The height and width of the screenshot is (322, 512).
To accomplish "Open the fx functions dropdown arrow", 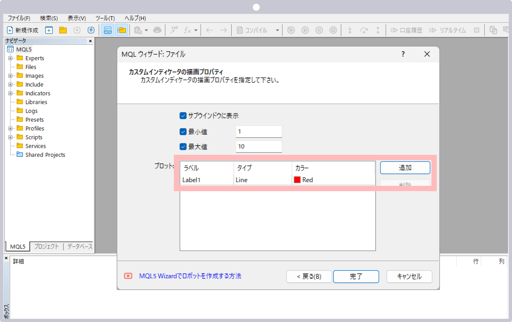I will (196, 30).
